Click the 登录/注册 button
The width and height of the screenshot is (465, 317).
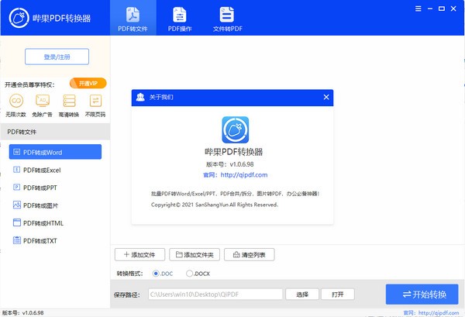point(57,57)
